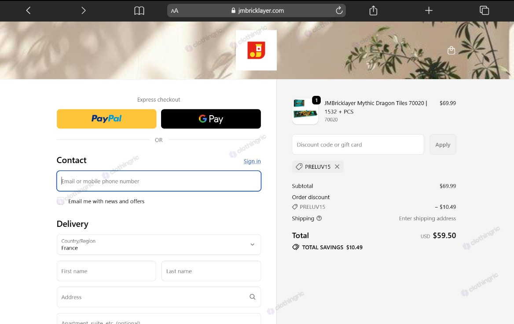The width and height of the screenshot is (514, 324).
Task: Click the JMBricklayer store logo
Action: (256, 50)
